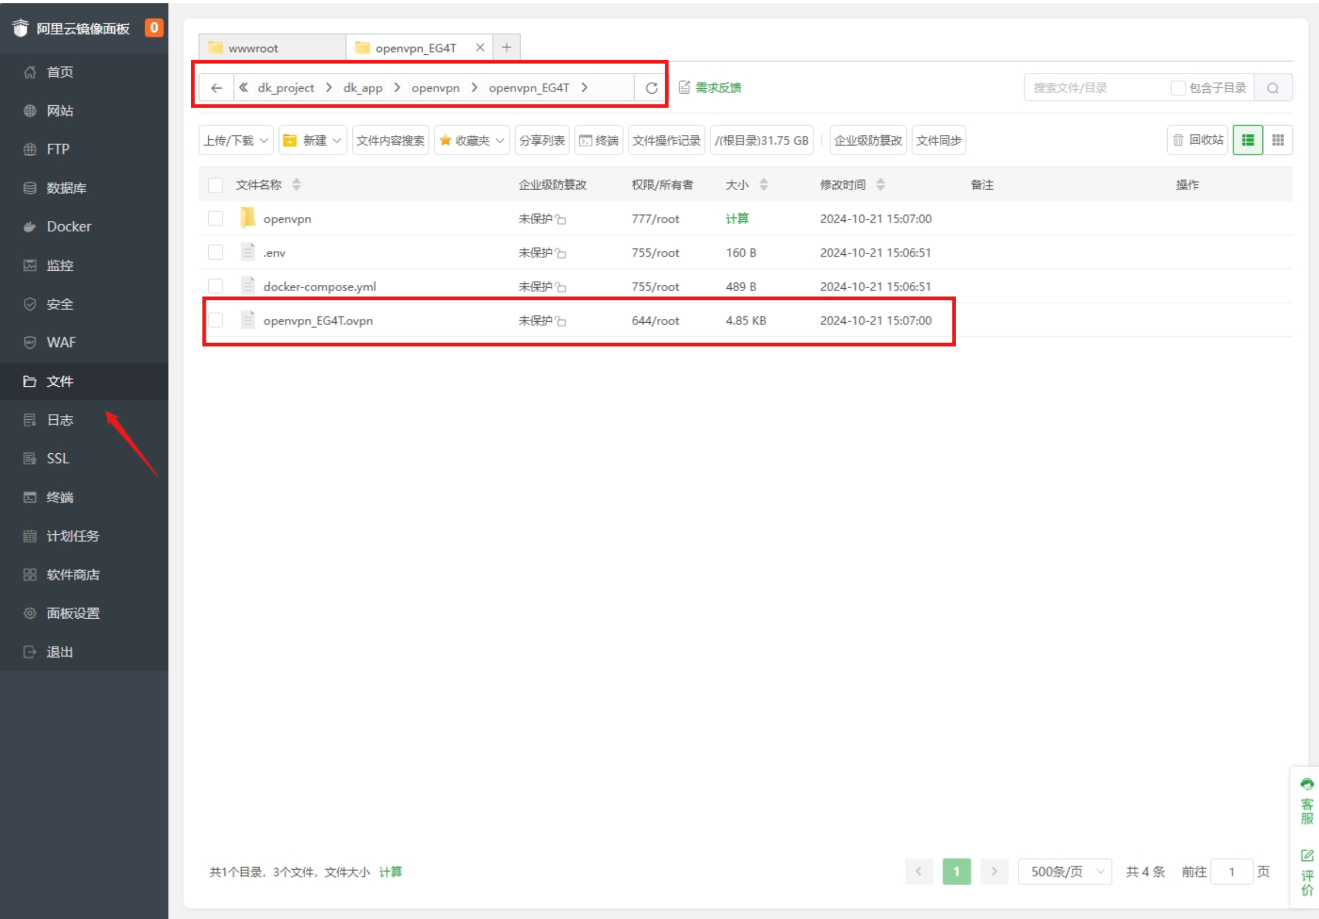This screenshot has height=919, width=1319.
Task: Sort by size column arrows
Action: 763,184
